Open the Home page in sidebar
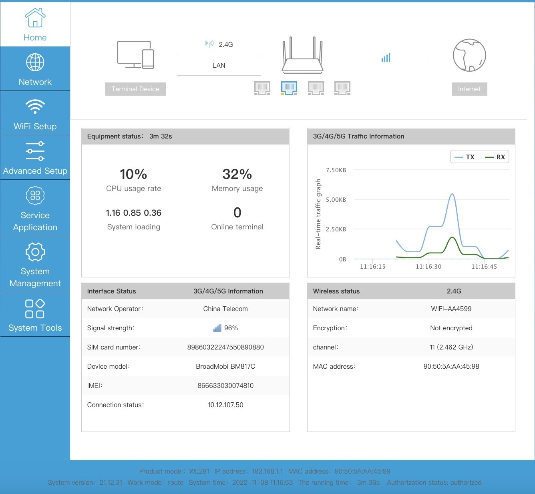Viewport: 535px width, 494px height. [35, 25]
